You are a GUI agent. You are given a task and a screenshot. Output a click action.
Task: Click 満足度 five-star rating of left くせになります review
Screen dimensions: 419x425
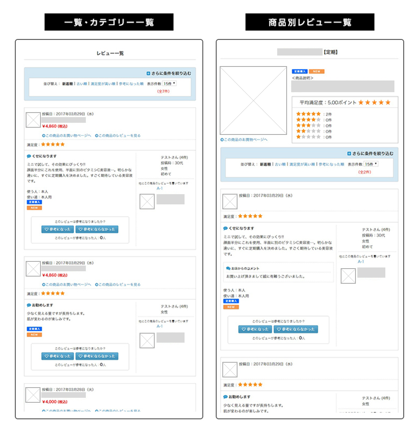click(53, 144)
